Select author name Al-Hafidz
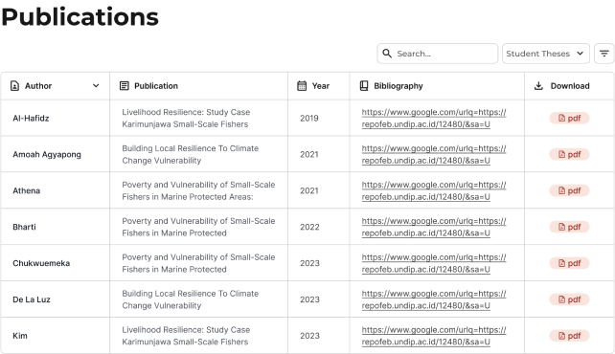This screenshot has width=615, height=354. [x=31, y=119]
